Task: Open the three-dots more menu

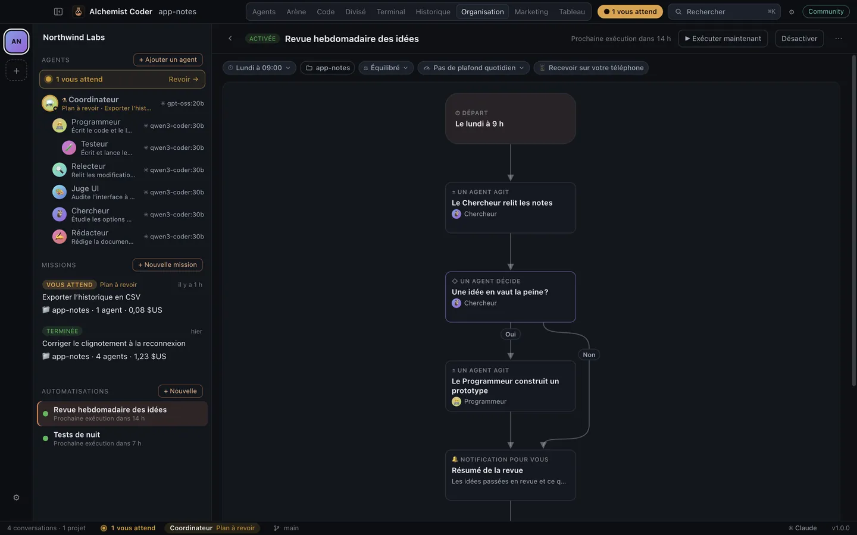Action: pos(839,39)
